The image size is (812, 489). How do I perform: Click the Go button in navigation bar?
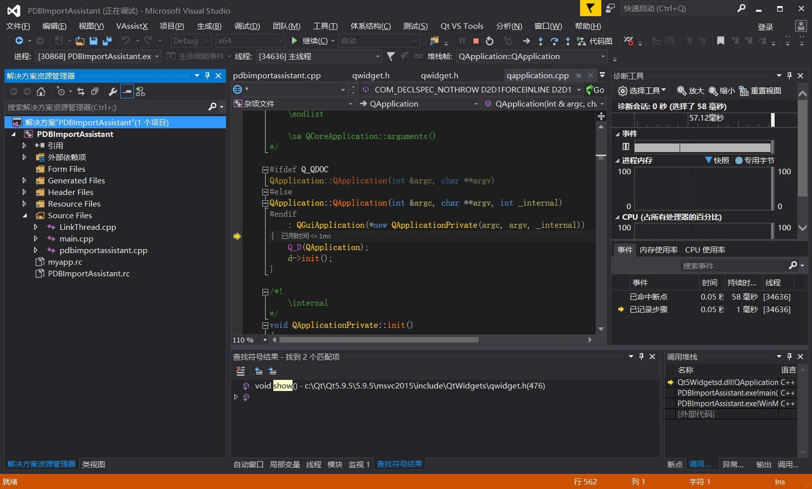coord(595,90)
